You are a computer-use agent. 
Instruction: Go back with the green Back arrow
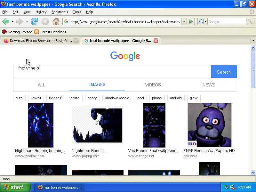(5, 21)
